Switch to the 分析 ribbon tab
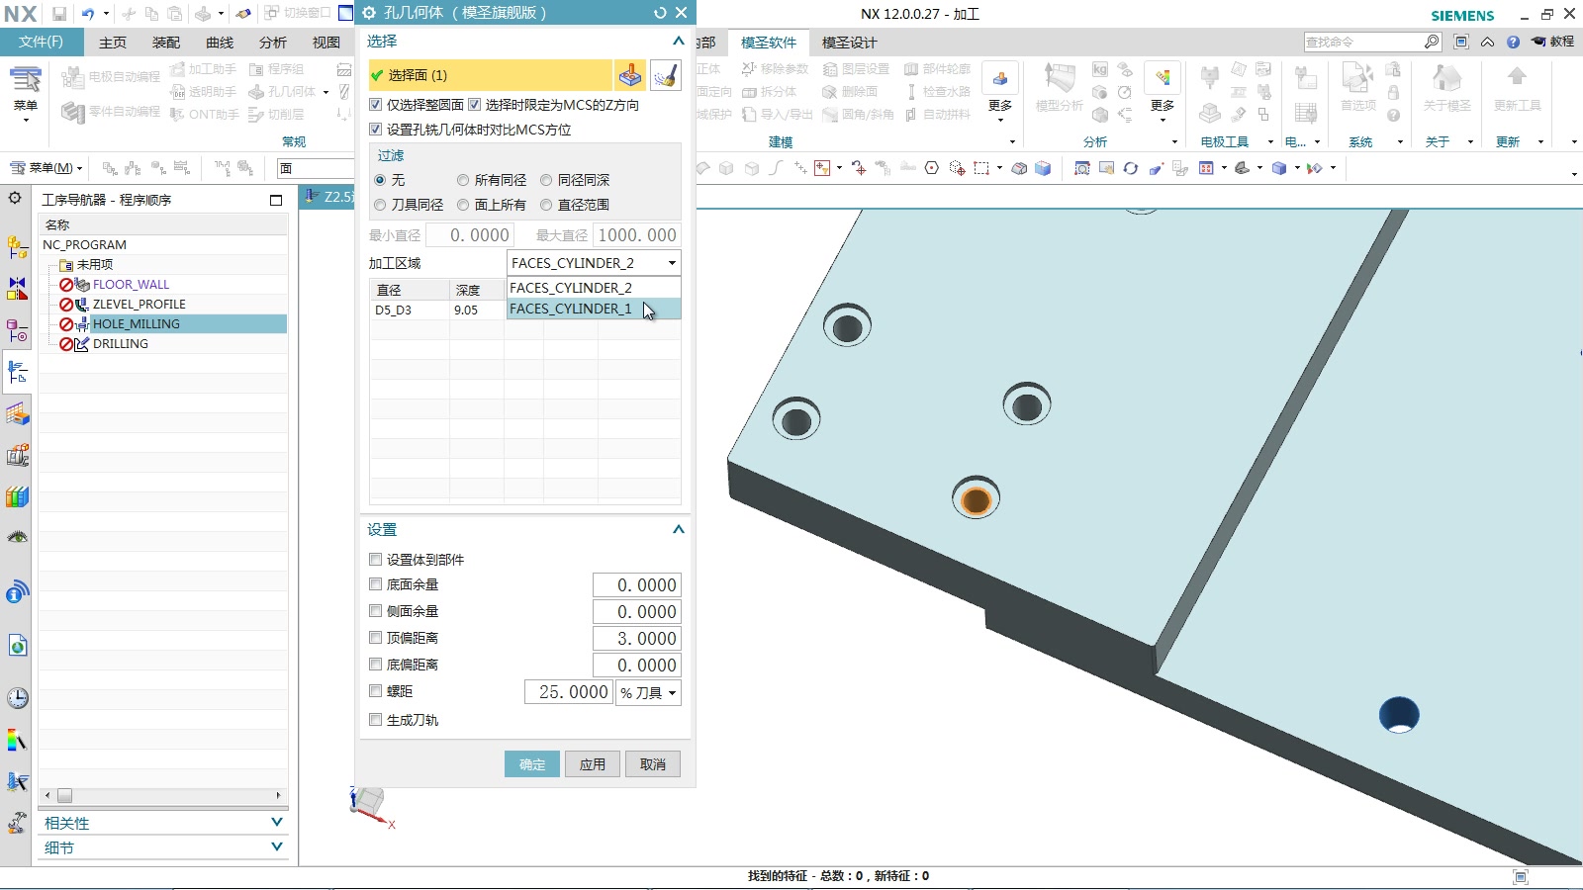 point(273,43)
